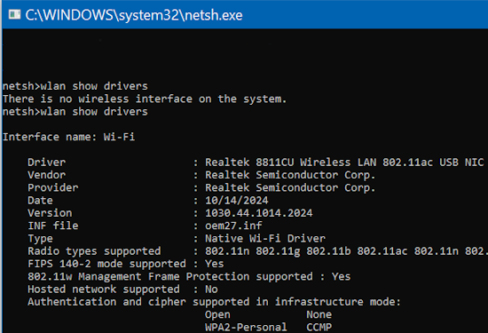Image resolution: width=488 pixels, height=333 pixels.
Task: Click the Vendor value 'Realtek Semiconductor Corp.'
Action: (290, 175)
